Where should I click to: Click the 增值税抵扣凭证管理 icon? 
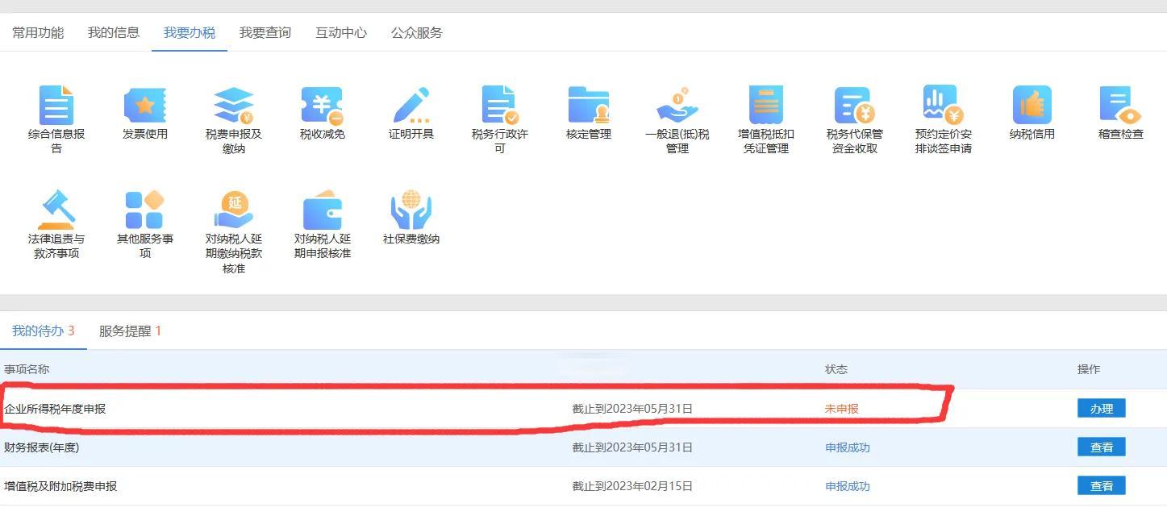tap(766, 106)
